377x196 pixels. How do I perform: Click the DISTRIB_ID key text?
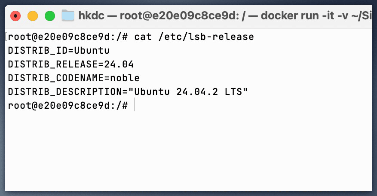pos(32,51)
